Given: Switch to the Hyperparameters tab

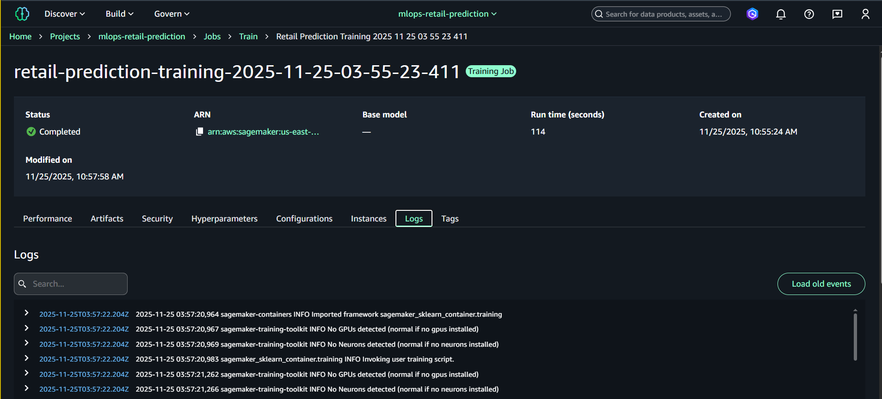Looking at the screenshot, I should click(x=224, y=219).
